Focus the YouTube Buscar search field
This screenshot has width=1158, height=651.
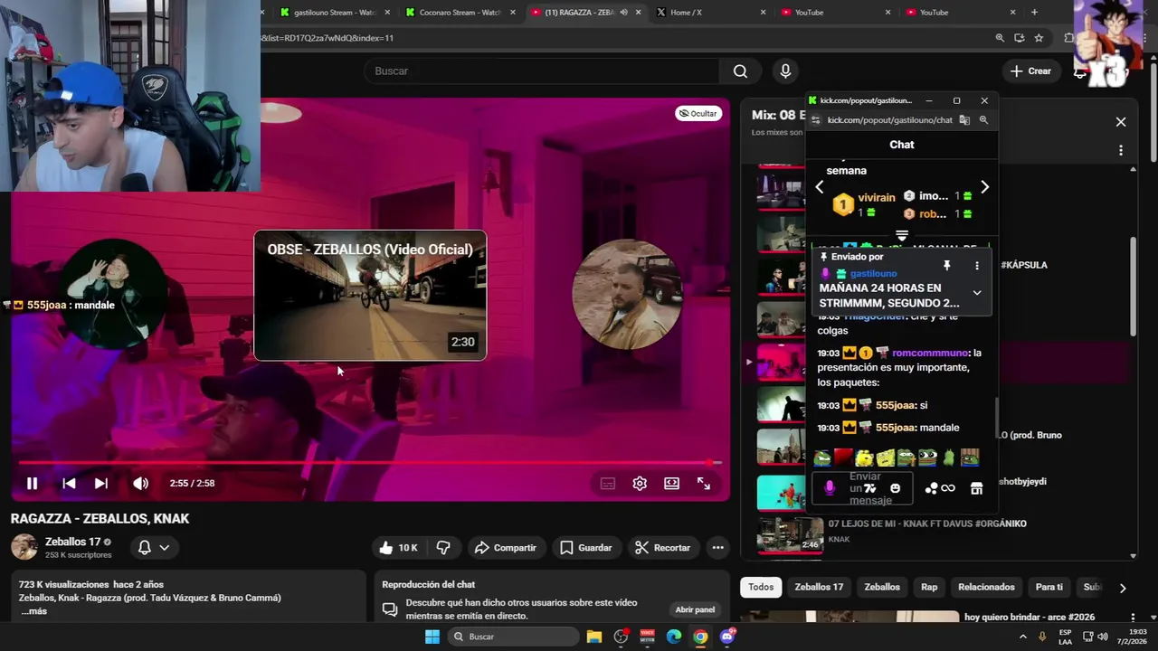[543, 71]
